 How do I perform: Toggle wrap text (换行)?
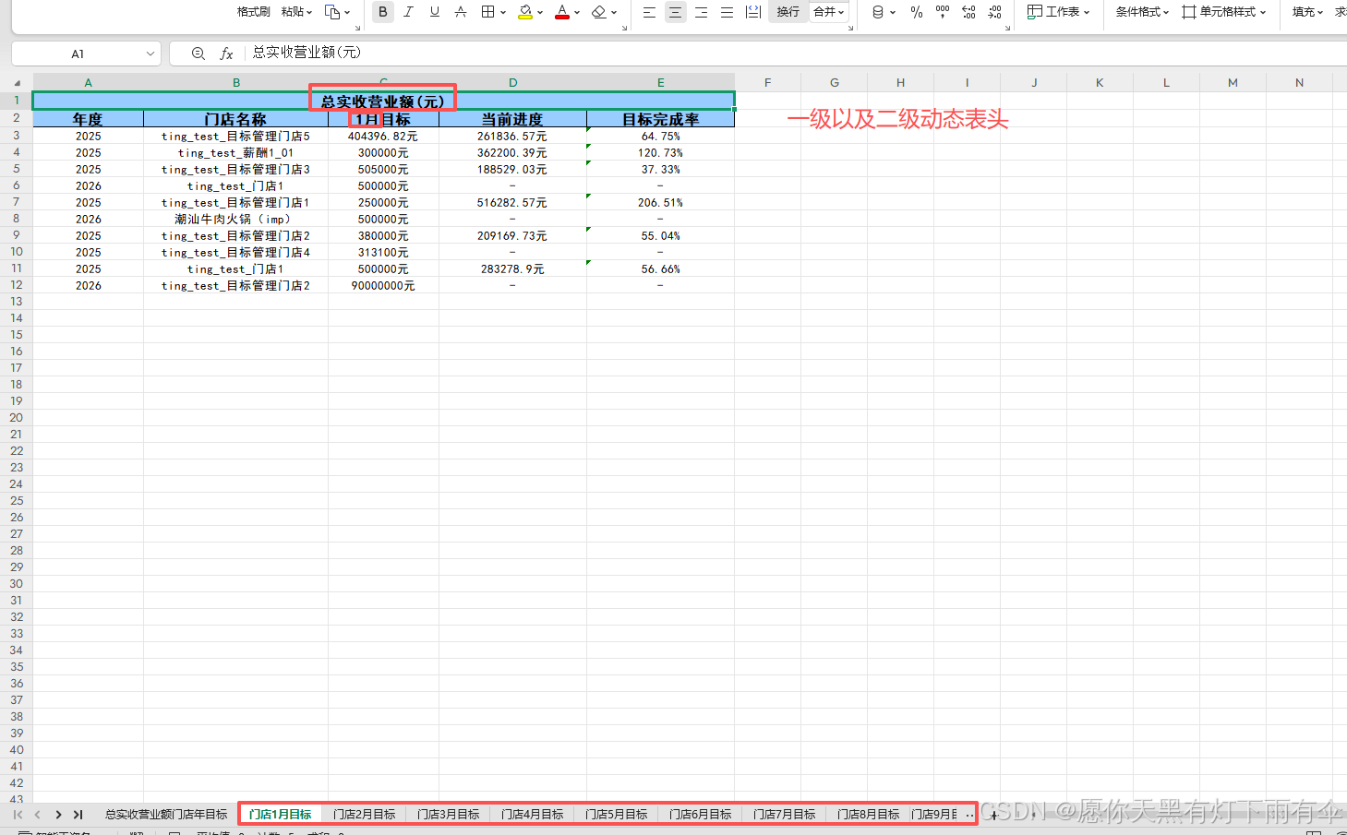[788, 12]
